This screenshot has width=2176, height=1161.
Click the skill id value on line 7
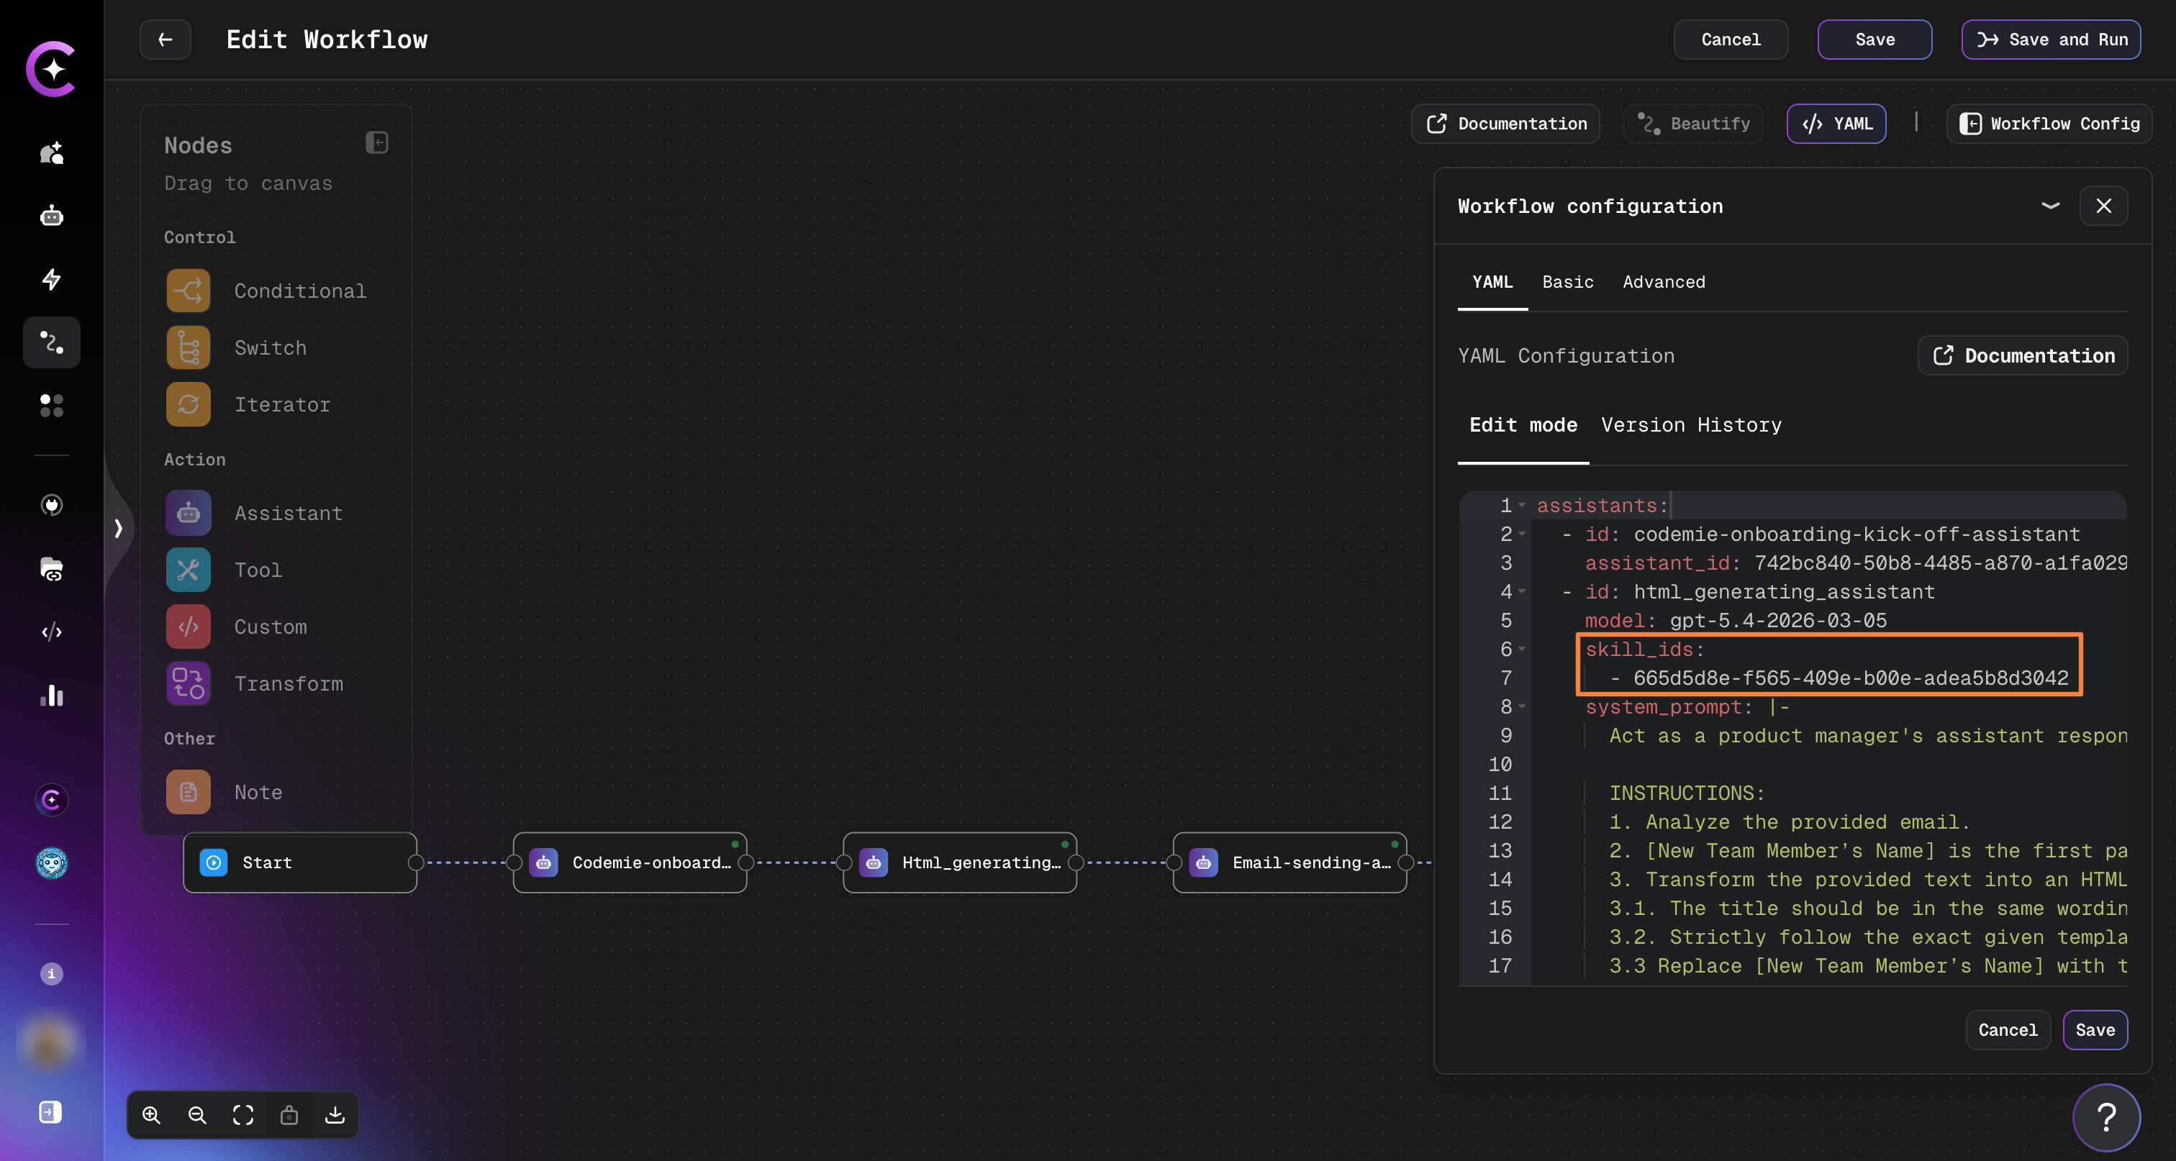[x=1850, y=678]
